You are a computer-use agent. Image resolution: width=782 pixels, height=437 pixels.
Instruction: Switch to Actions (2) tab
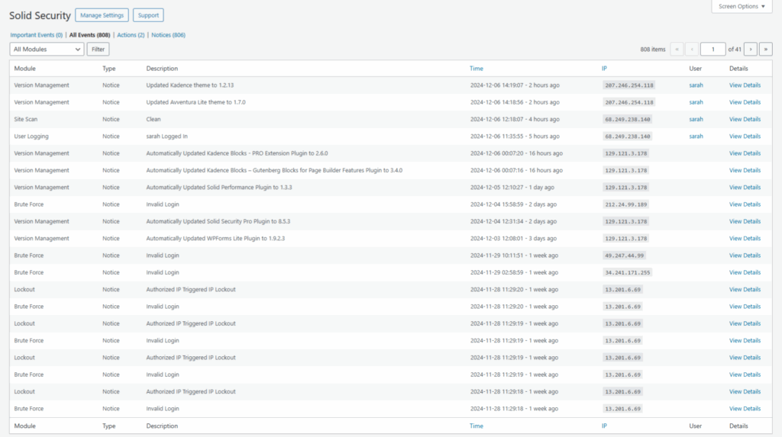pos(131,35)
